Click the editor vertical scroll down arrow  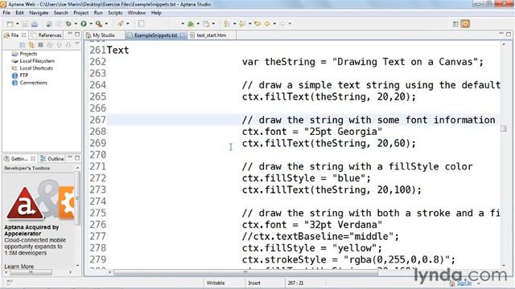(504, 266)
